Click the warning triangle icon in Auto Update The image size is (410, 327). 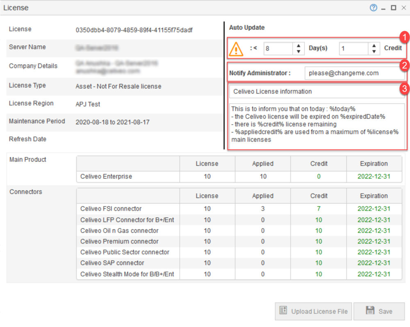(236, 49)
